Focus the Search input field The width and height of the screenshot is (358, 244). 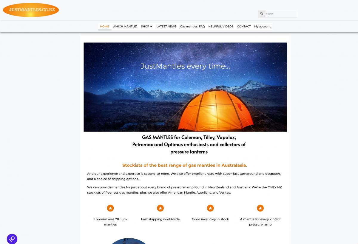click(281, 14)
